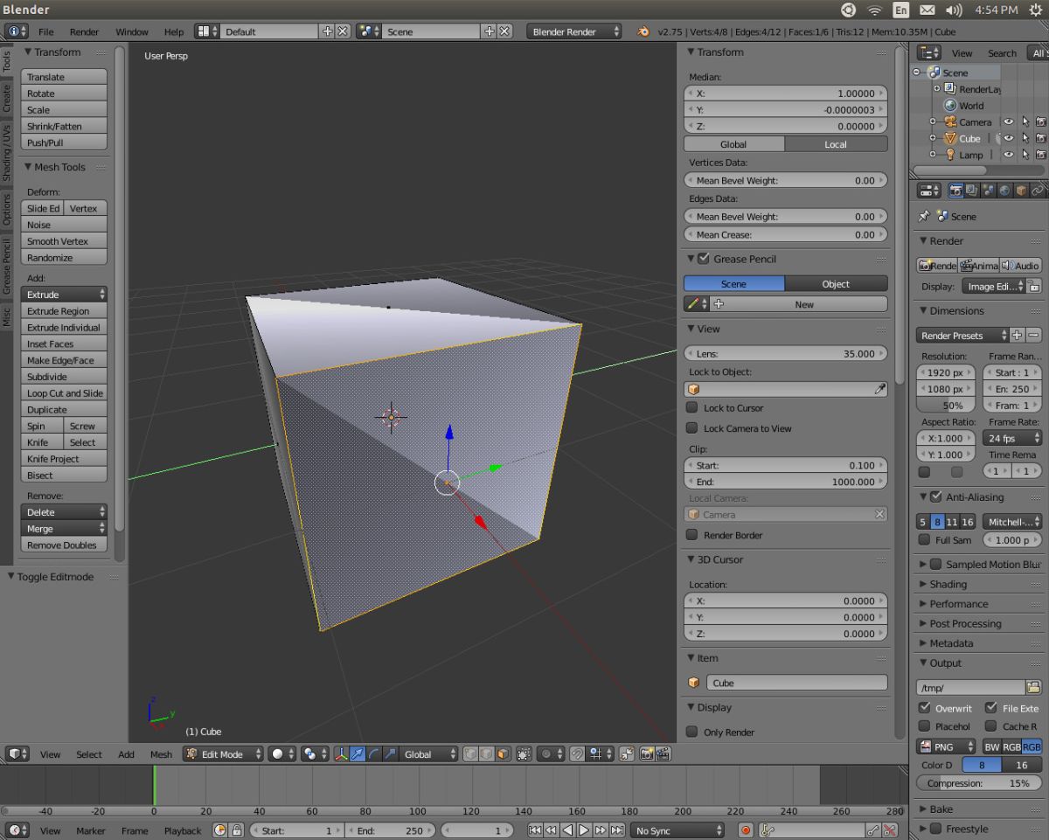Click the pin icon beside Scene breadcrumb
The image size is (1049, 840).
pos(923,216)
